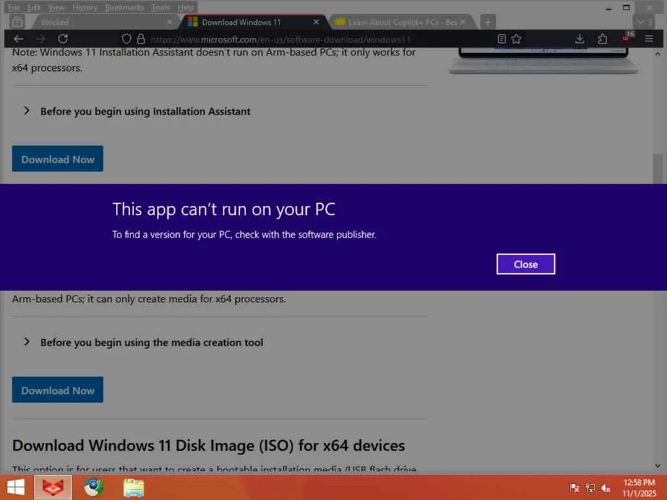Click the scrollbar down arrow
The width and height of the screenshot is (667, 500).
click(x=658, y=466)
